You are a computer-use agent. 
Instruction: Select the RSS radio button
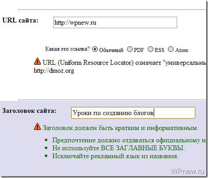point(150,49)
